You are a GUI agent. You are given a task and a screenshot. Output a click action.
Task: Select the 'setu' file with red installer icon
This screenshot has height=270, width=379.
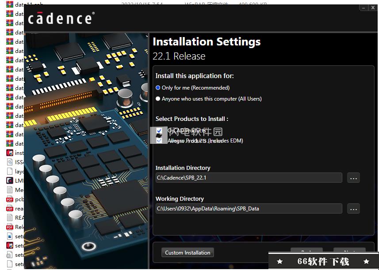tap(10, 245)
